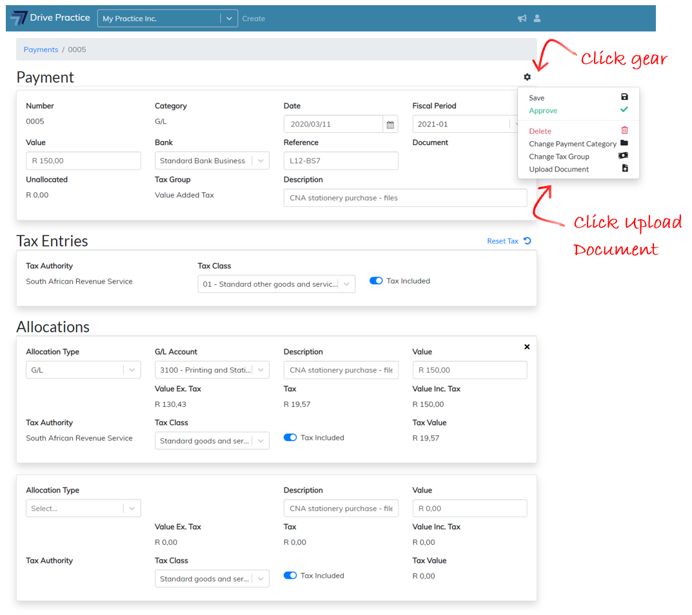Click Tax Group value Value Added Tax
692x615 pixels.
pos(184,195)
